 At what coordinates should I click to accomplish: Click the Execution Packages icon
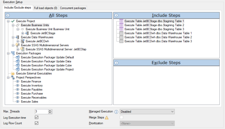point(13,53)
